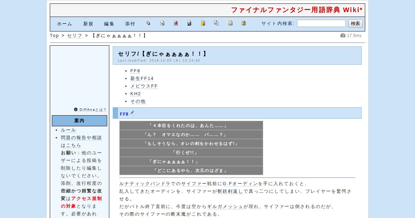Open the help question mark icon
Image resolution: width=415 pixels, height=218 pixels.
point(243,23)
